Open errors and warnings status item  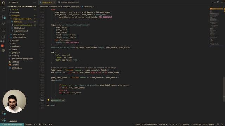[43, 125]
